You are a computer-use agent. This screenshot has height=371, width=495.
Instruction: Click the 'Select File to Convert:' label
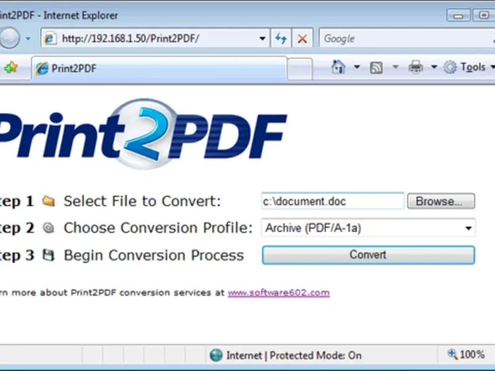[142, 201]
